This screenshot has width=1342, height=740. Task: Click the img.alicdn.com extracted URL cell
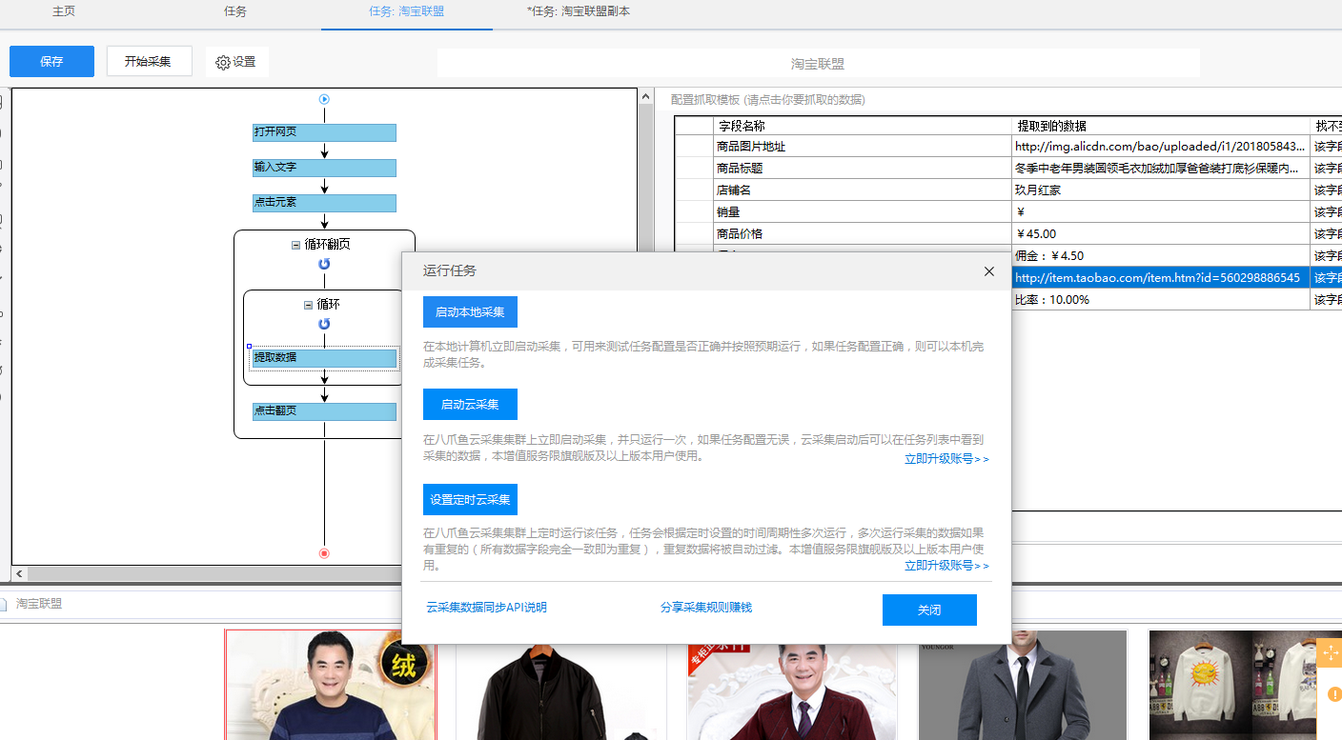point(1160,147)
